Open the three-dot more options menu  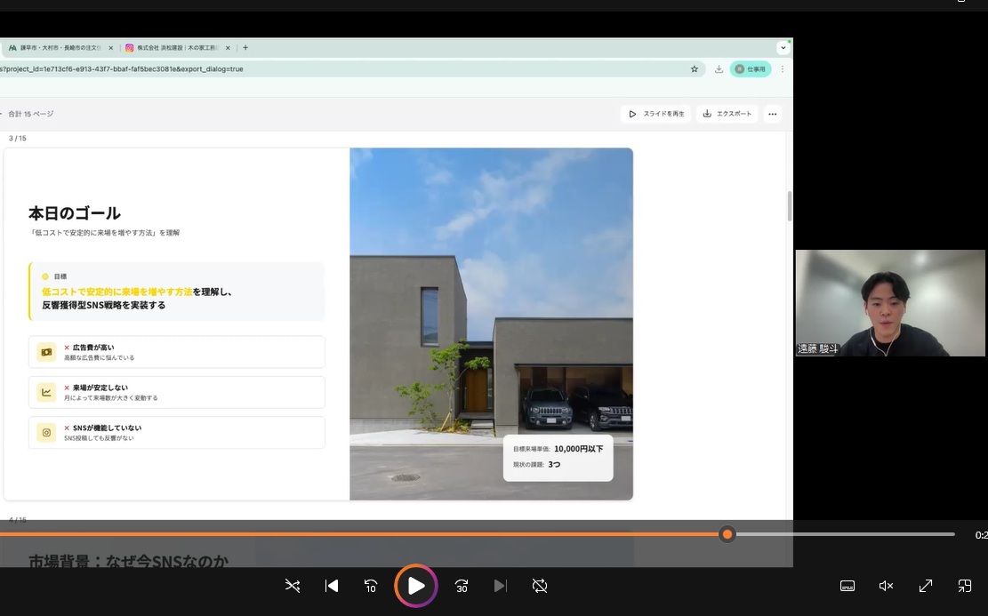coord(772,114)
